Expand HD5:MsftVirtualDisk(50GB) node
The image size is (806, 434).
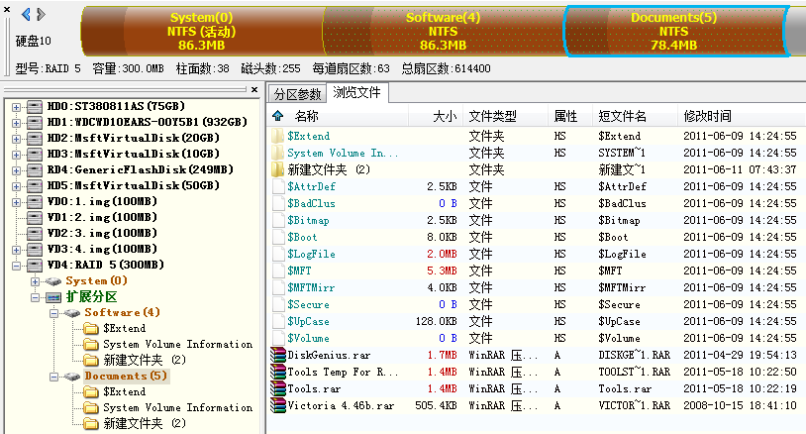click(x=17, y=186)
